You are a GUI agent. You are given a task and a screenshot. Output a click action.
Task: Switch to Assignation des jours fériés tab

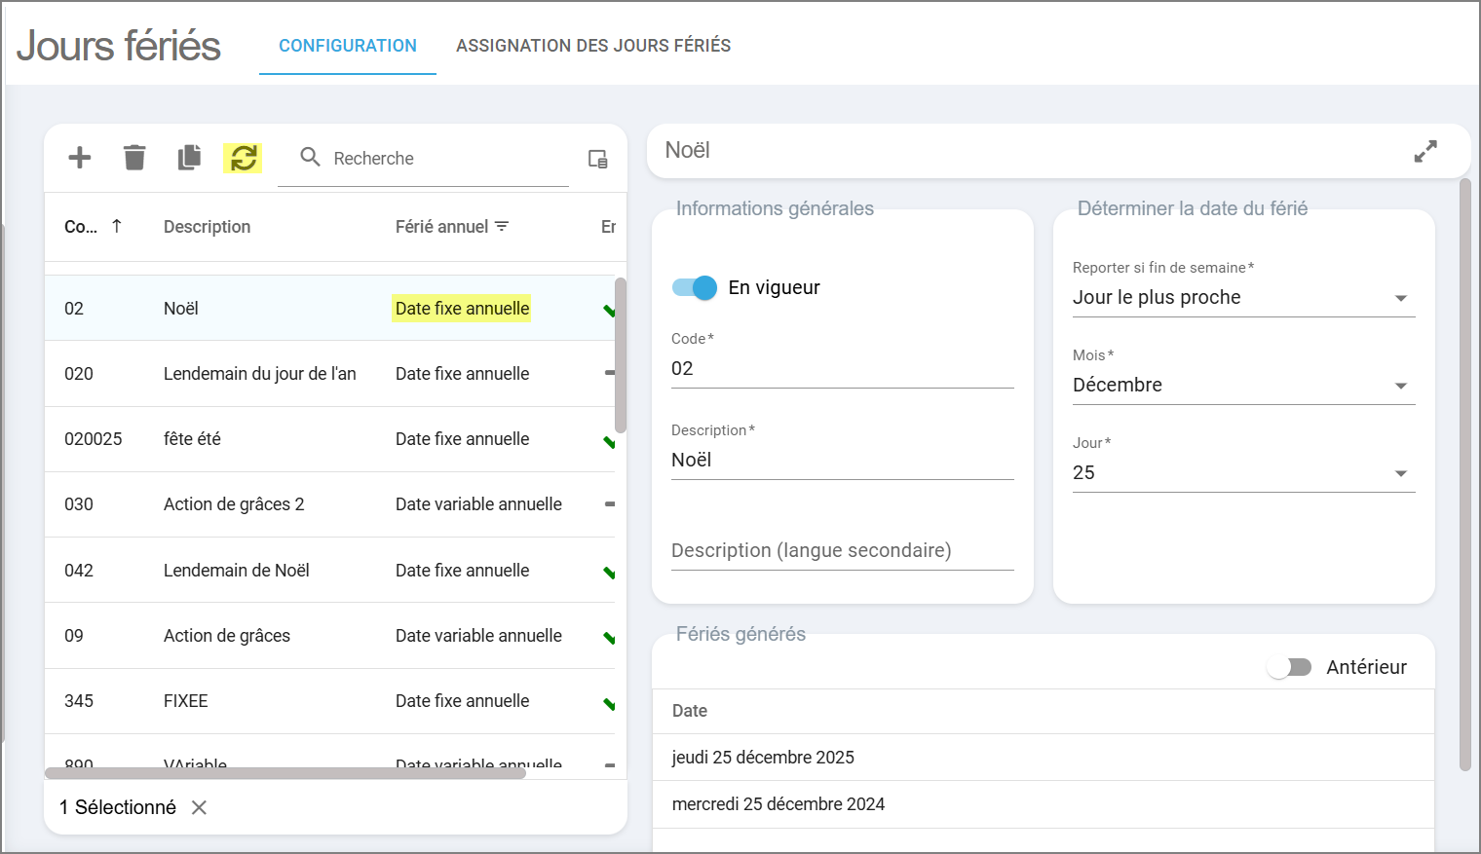point(593,46)
